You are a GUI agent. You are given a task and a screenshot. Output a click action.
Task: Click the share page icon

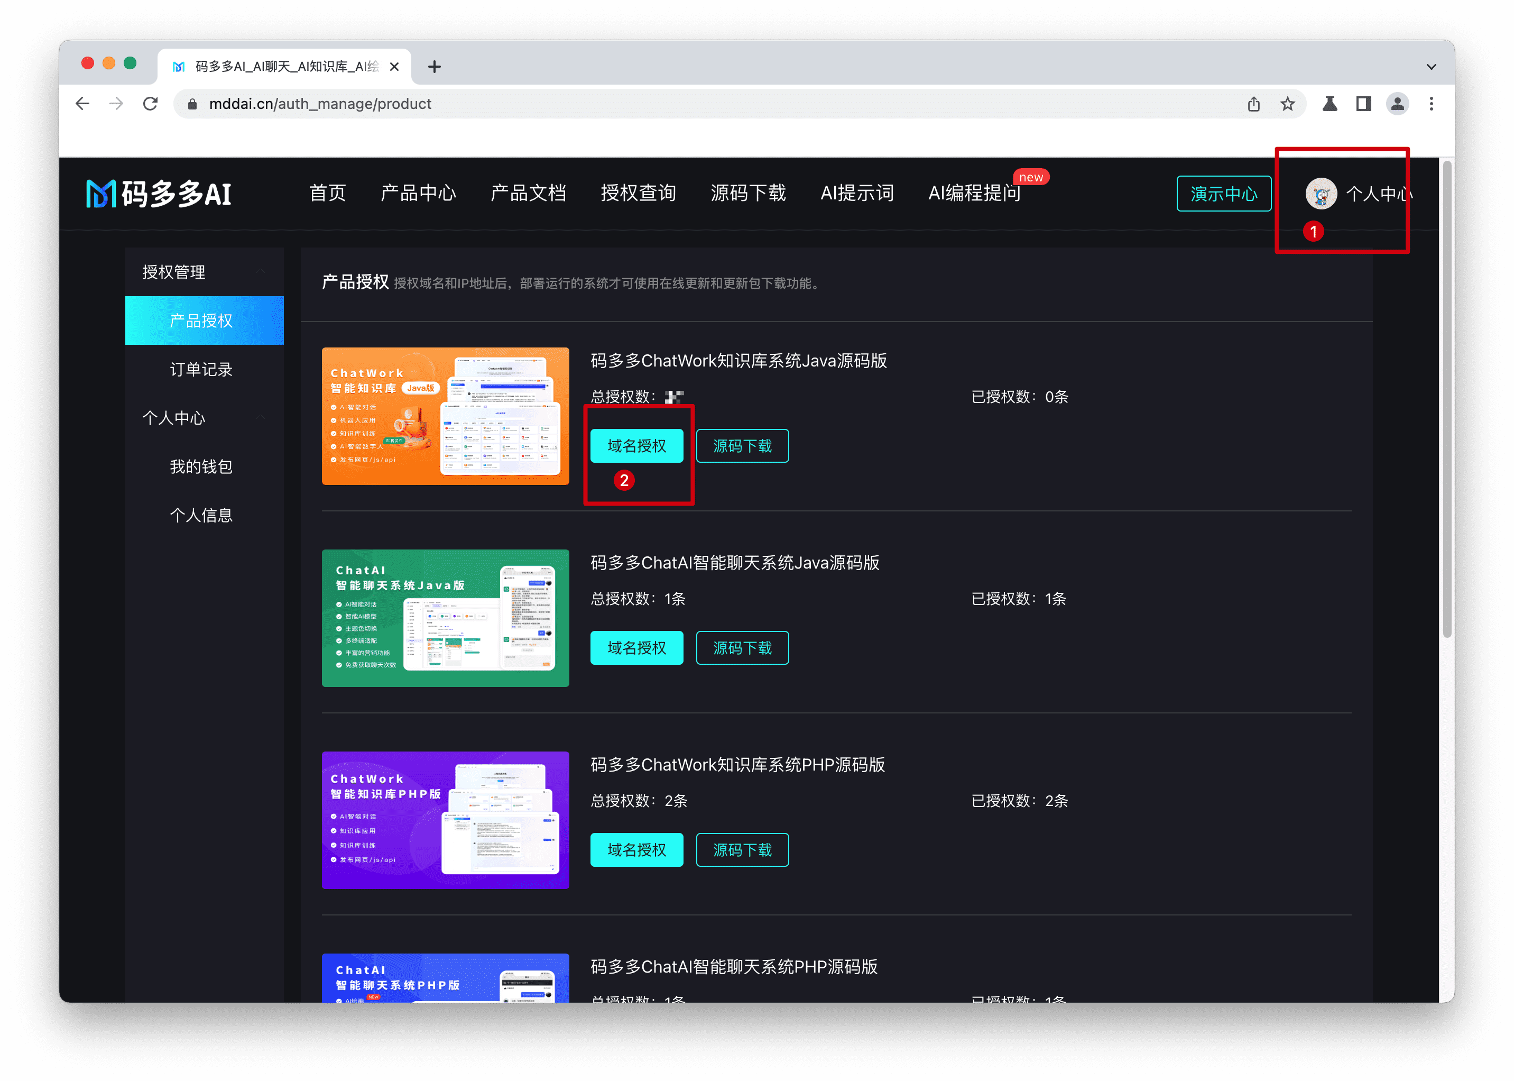[x=1253, y=104]
